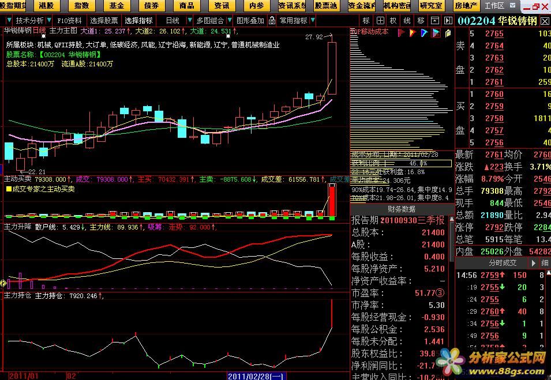This screenshot has width=551, height=380.
Task: Click the 市盈率 51.77 value
Action: coord(429,293)
